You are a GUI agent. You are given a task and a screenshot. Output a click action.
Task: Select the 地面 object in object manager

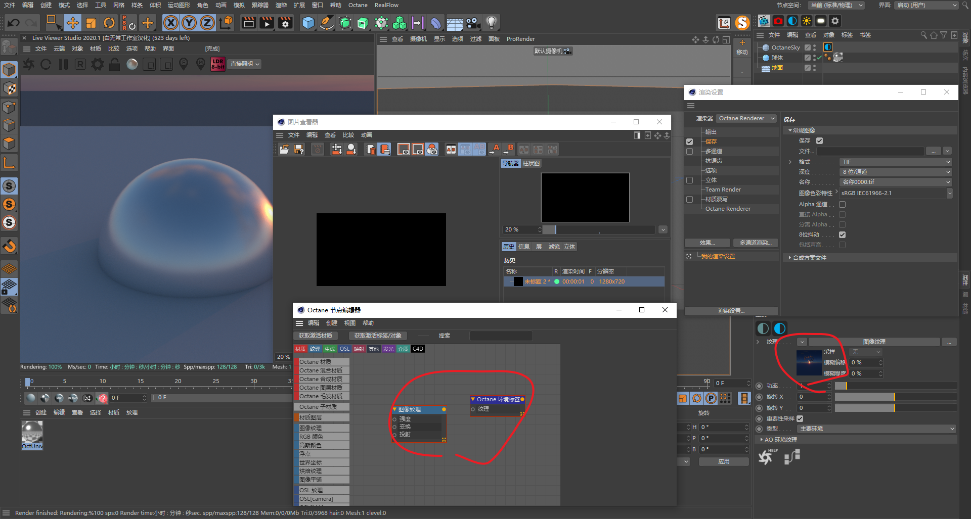777,68
